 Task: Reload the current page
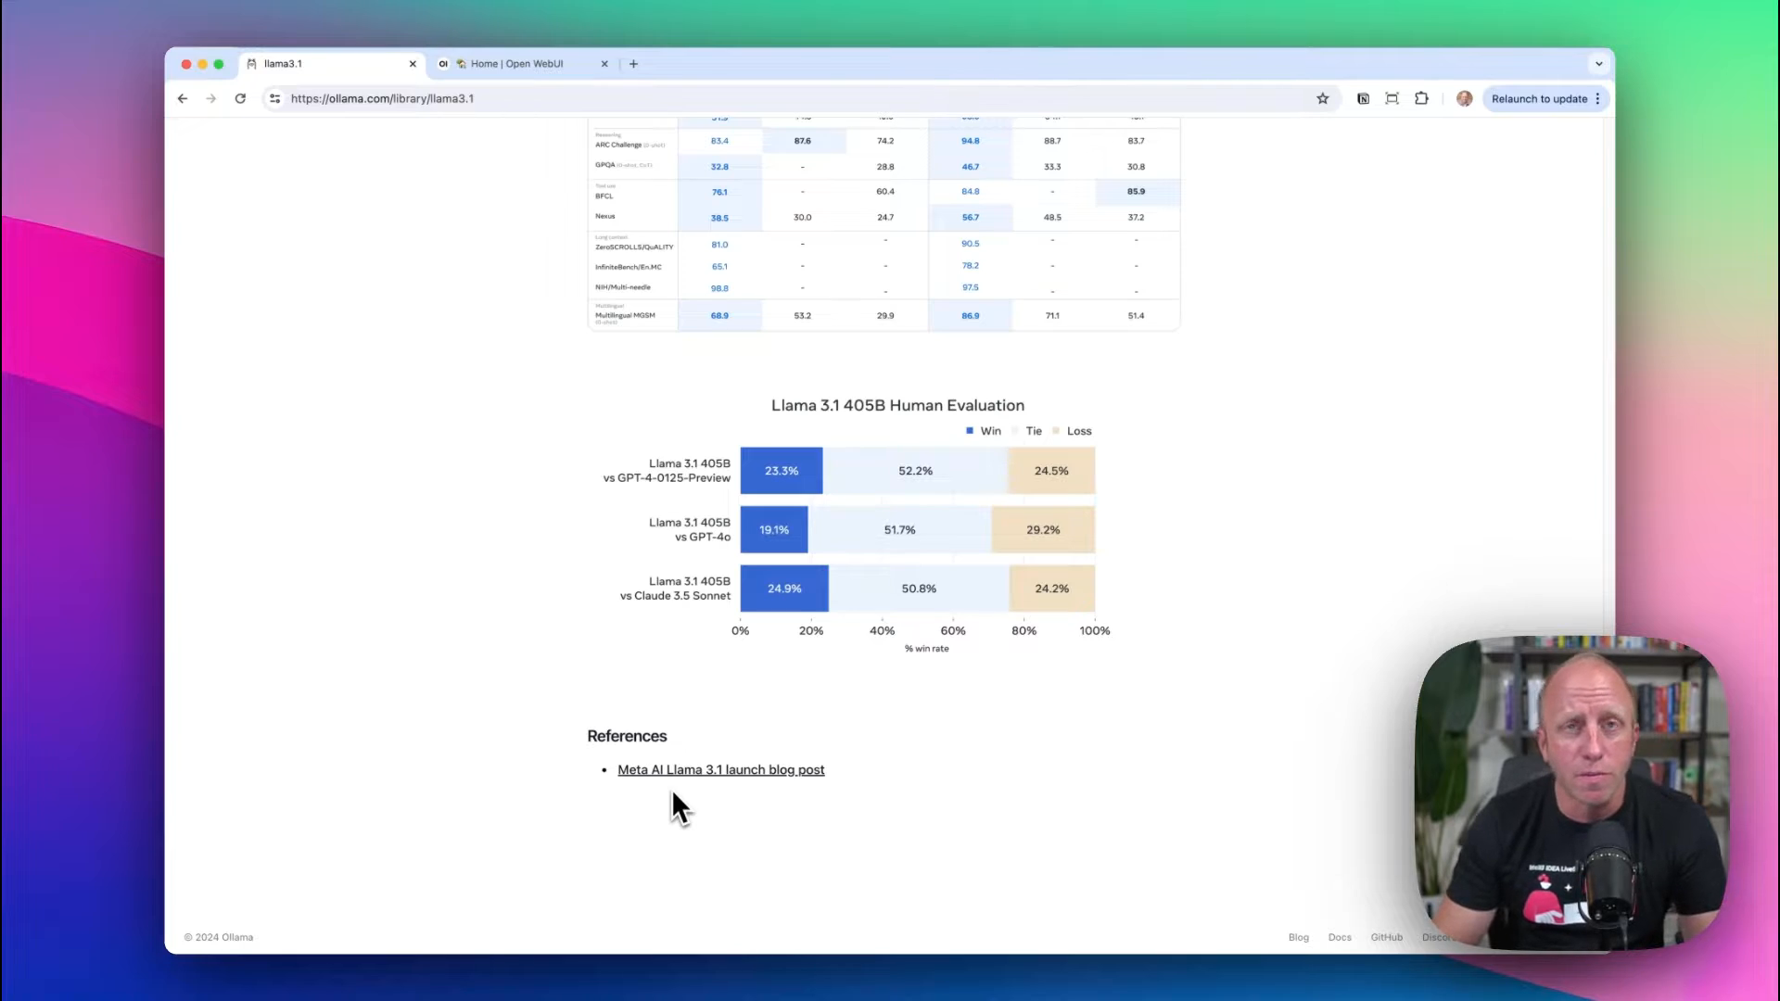coord(240,99)
